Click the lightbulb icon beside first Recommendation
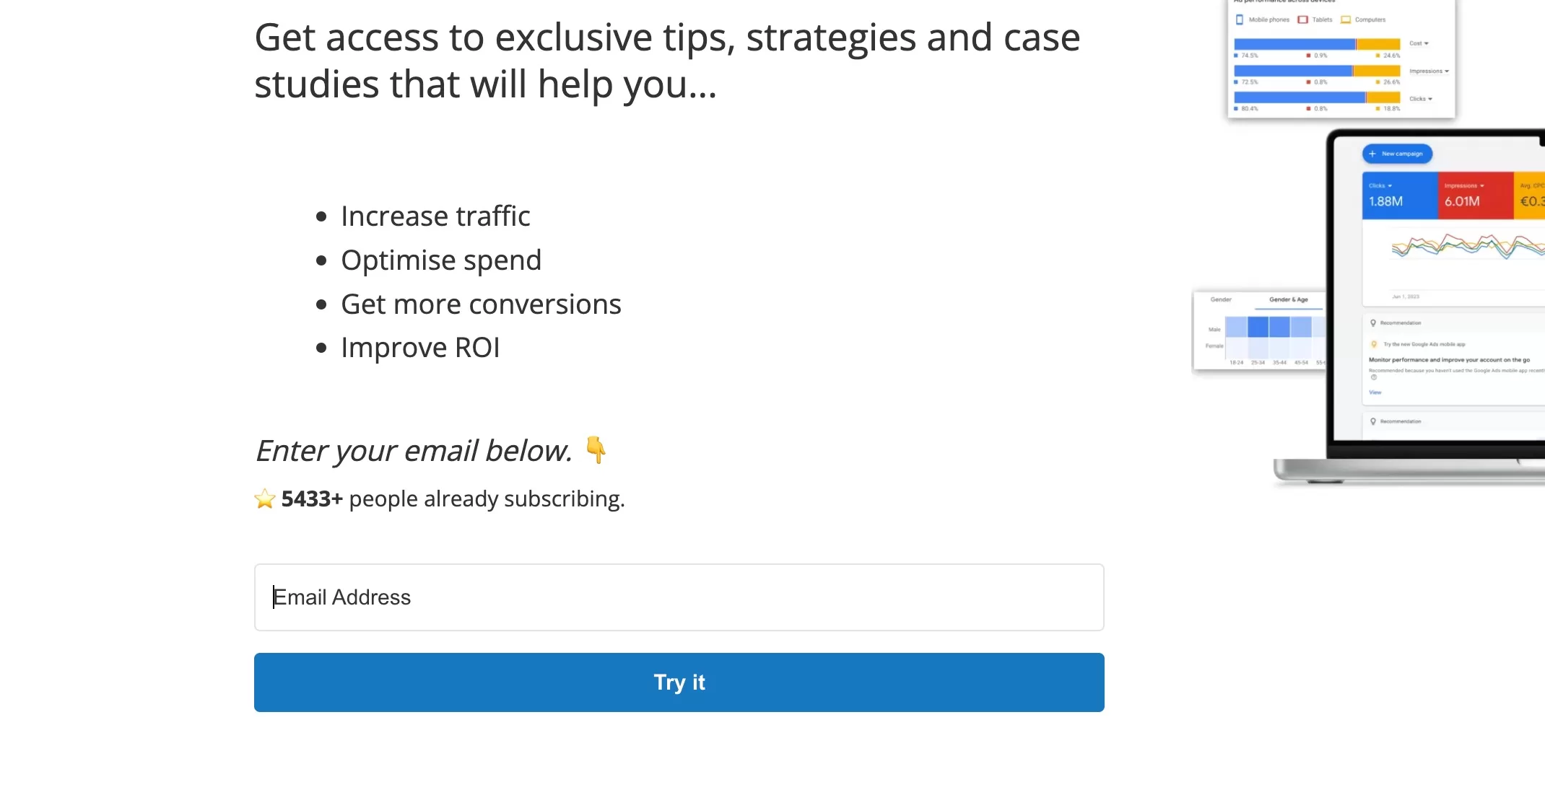This screenshot has width=1545, height=795. click(1373, 323)
